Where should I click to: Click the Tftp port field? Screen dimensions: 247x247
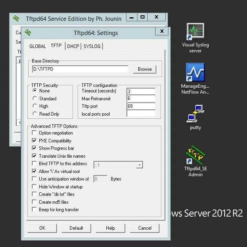pyautogui.click(x=141, y=106)
